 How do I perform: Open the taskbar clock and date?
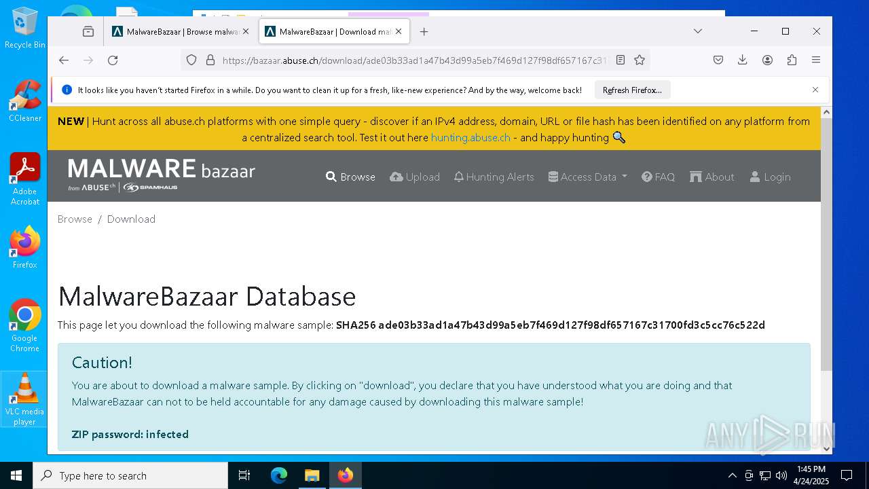click(811, 475)
